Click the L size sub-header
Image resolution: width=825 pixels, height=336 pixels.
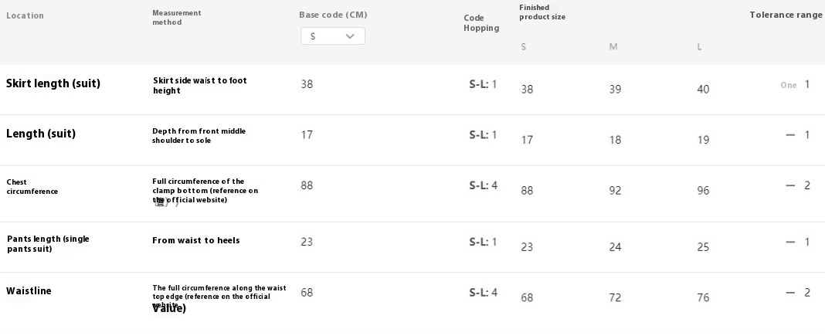coord(699,47)
